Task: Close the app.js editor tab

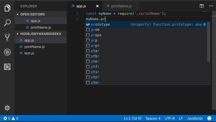Action: click(97, 6)
